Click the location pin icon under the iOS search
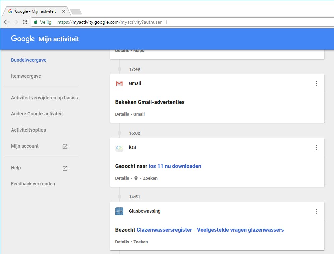Image resolution: width=334 pixels, height=254 pixels. [x=135, y=178]
